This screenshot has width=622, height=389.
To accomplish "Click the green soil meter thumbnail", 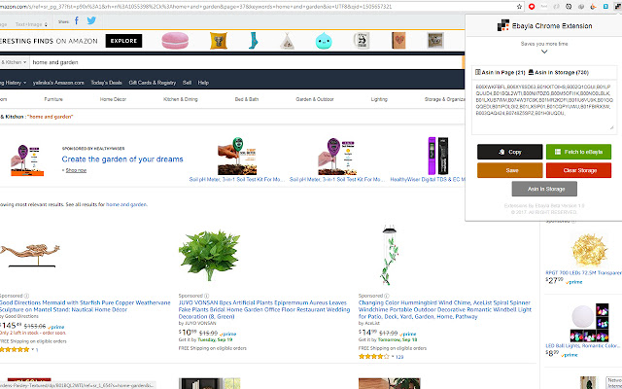I will [x=237, y=156].
